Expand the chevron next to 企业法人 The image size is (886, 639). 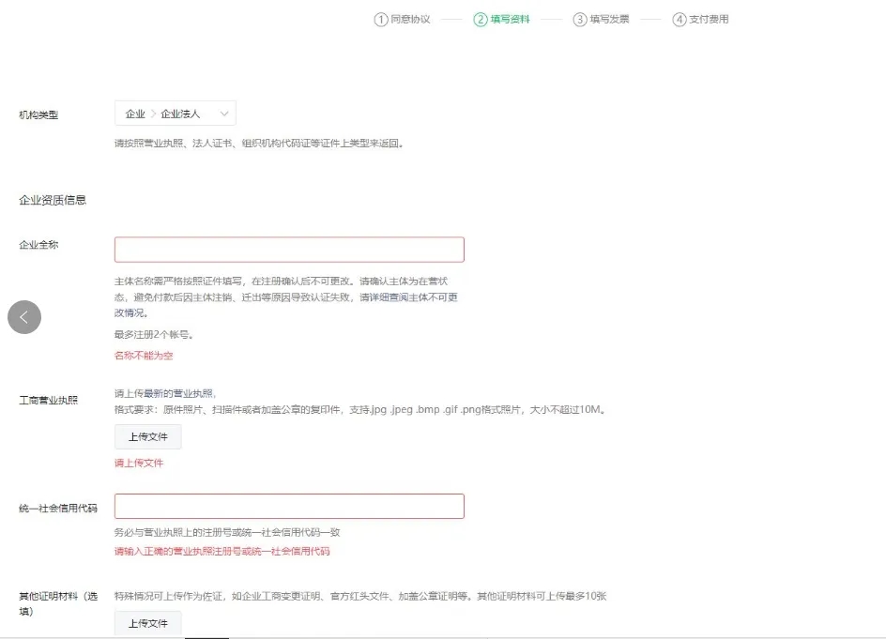(x=224, y=112)
